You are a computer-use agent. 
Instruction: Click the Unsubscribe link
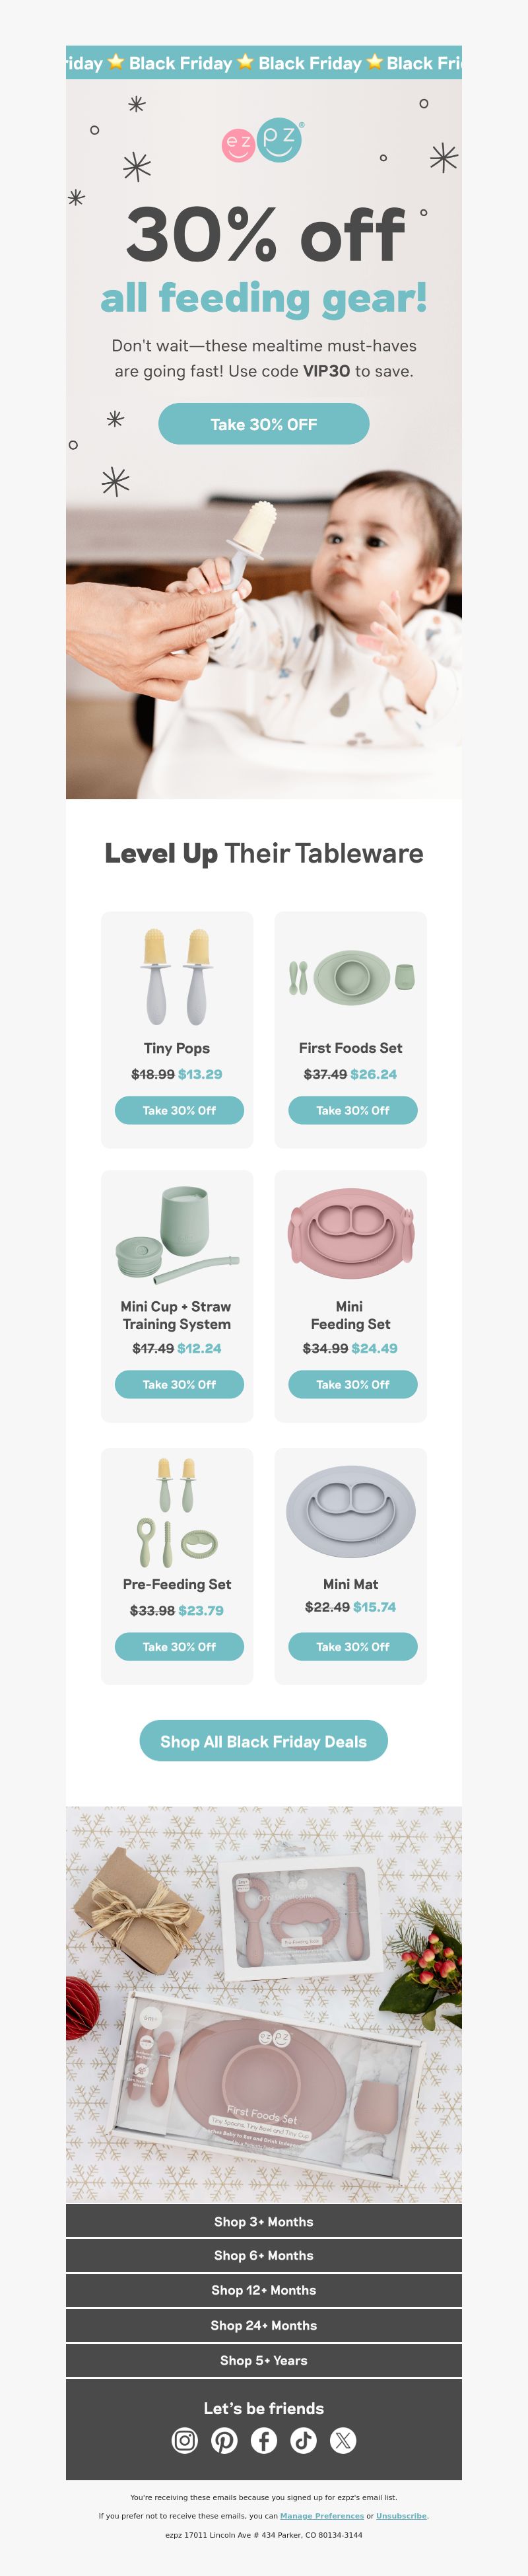tap(401, 2515)
